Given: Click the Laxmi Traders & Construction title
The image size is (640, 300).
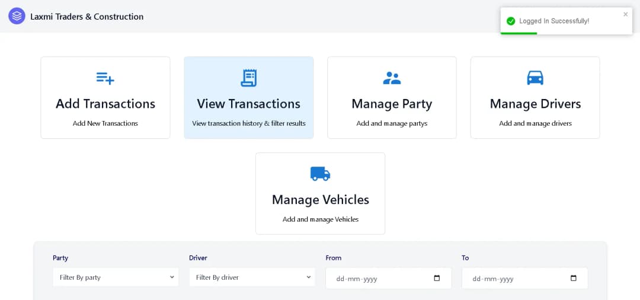Looking at the screenshot, I should [x=87, y=17].
